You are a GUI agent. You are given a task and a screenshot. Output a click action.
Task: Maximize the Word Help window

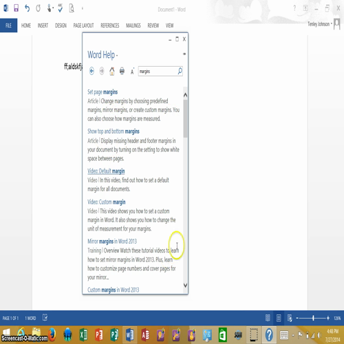coord(177,39)
